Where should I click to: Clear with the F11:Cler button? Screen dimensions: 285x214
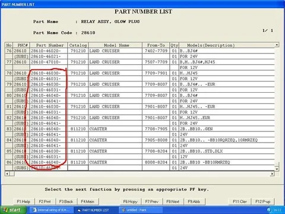click(240, 202)
